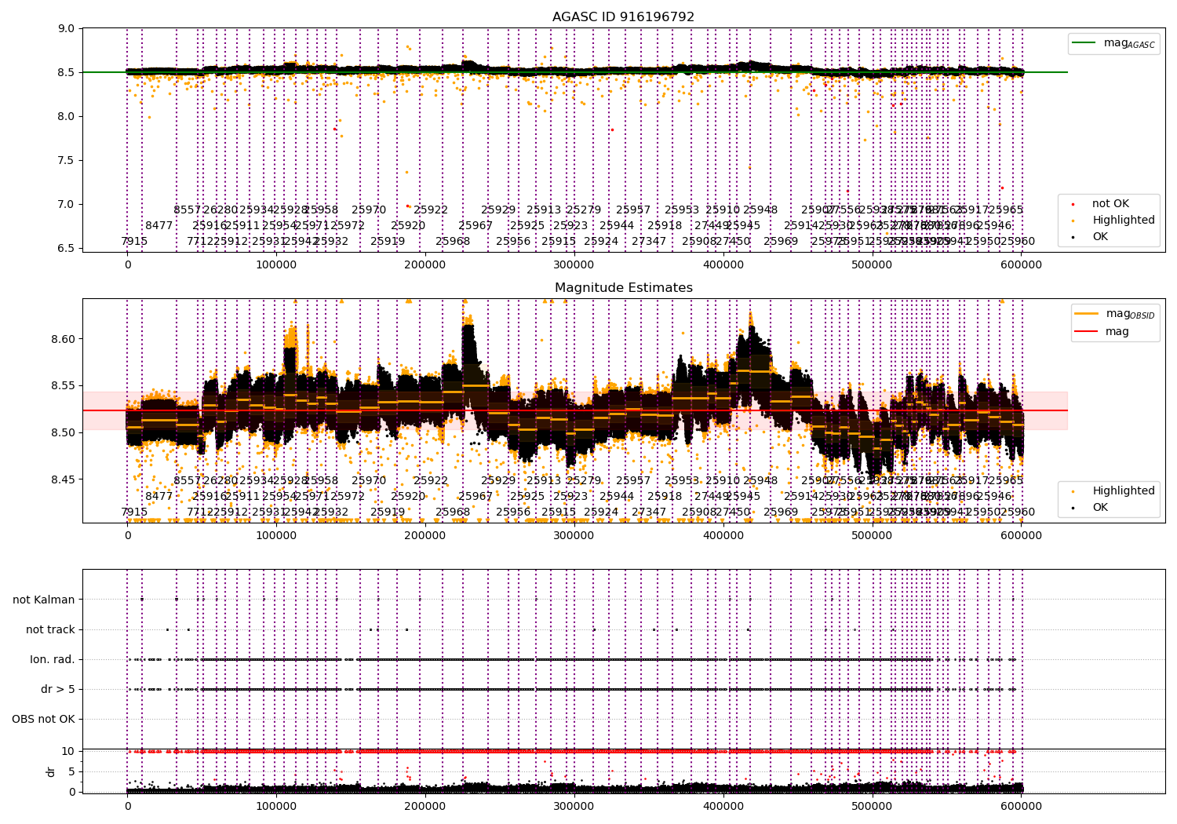Click obsid label "25953" in top plot

click(682, 210)
